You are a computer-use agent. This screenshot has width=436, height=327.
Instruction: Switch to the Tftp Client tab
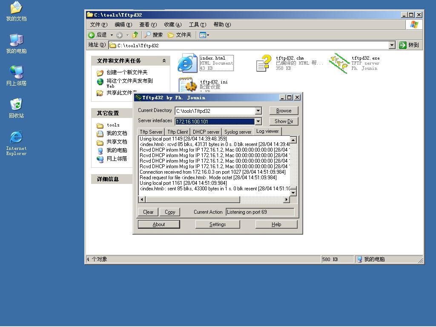(x=178, y=132)
